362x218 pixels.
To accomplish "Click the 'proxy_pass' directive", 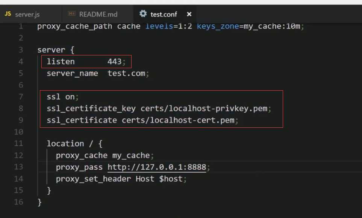I will tap(79, 167).
